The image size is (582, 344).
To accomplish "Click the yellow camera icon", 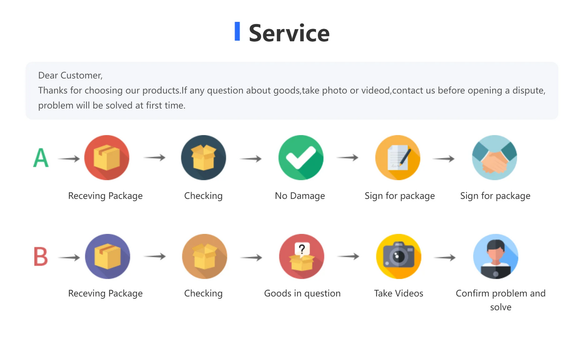I will point(399,256).
